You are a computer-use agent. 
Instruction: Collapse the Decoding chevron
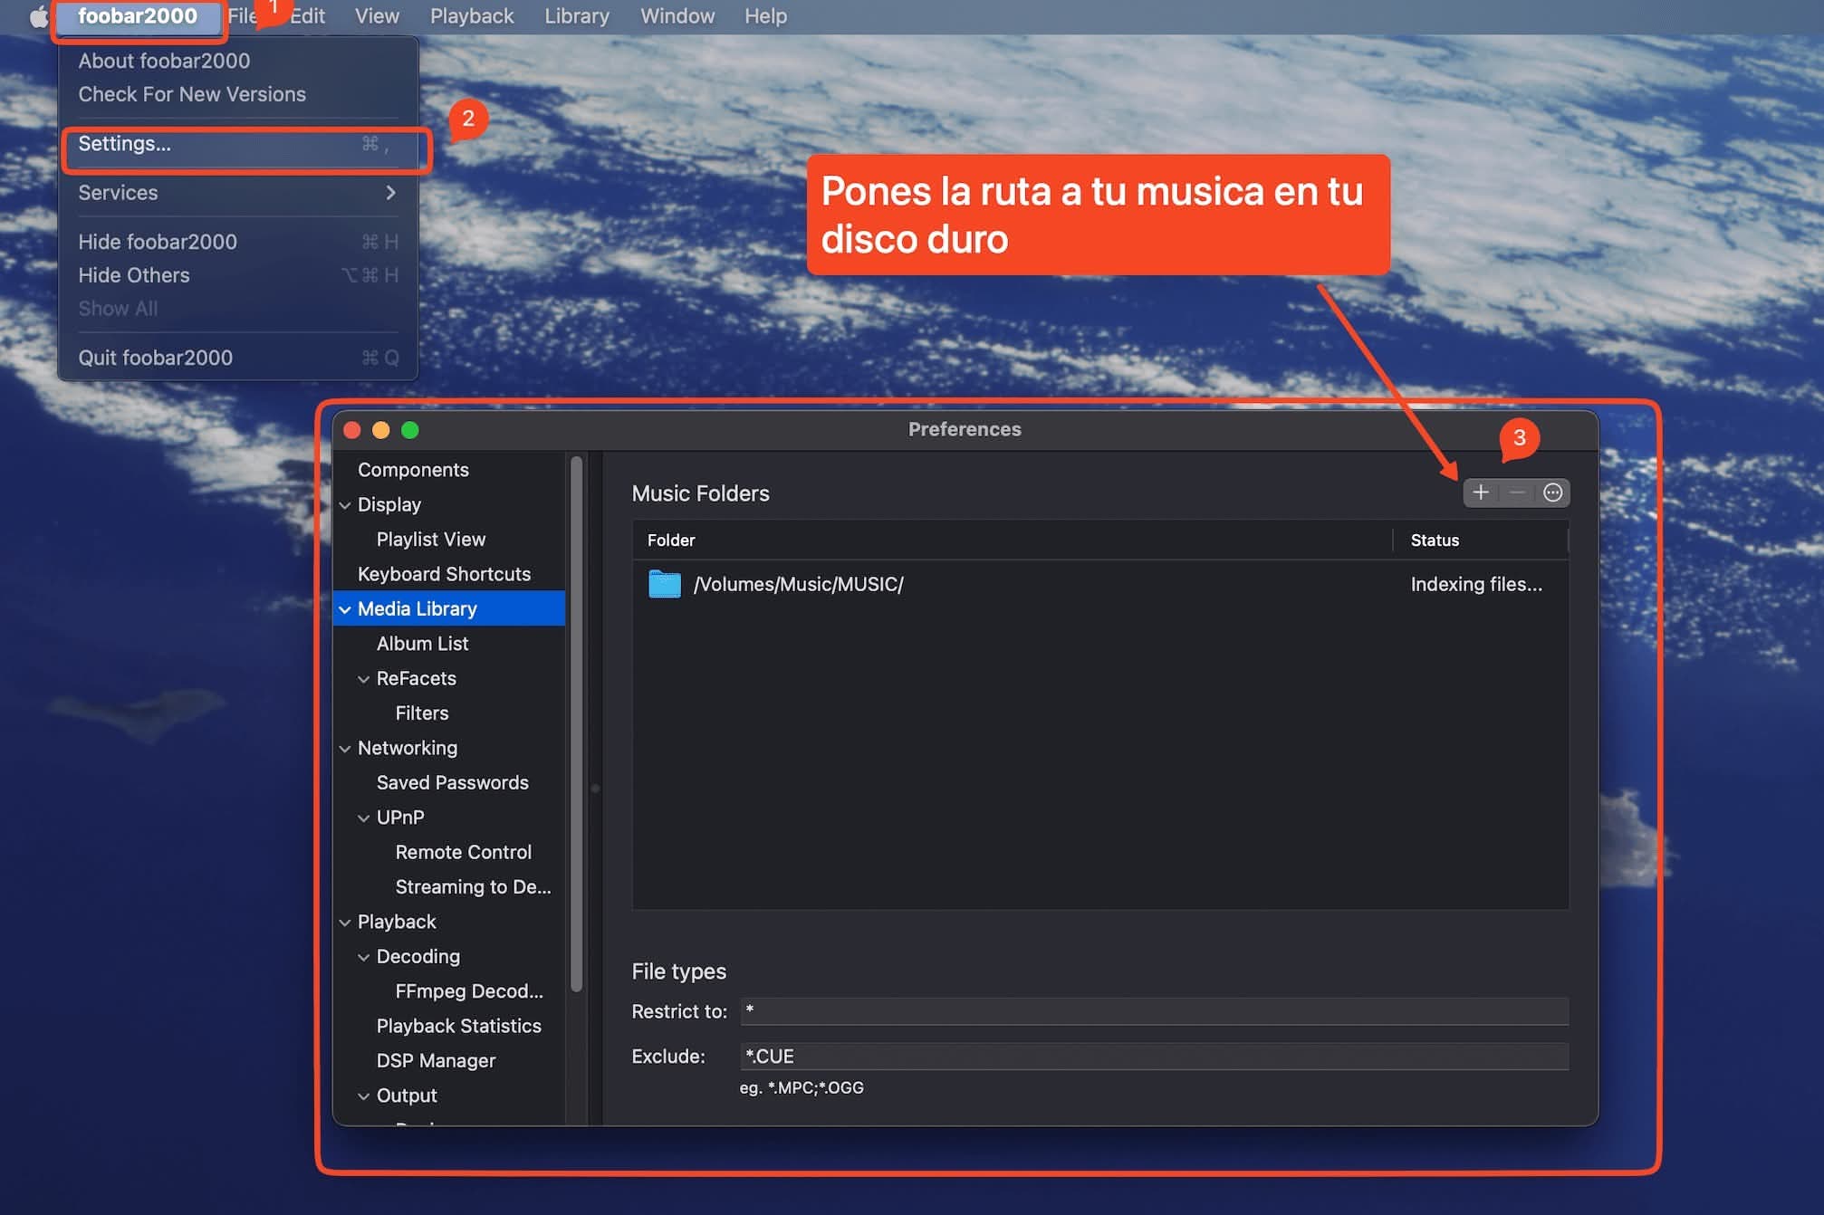[x=364, y=957]
